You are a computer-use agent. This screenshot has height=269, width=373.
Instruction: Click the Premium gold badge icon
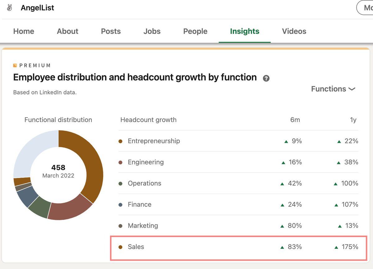pyautogui.click(x=15, y=66)
